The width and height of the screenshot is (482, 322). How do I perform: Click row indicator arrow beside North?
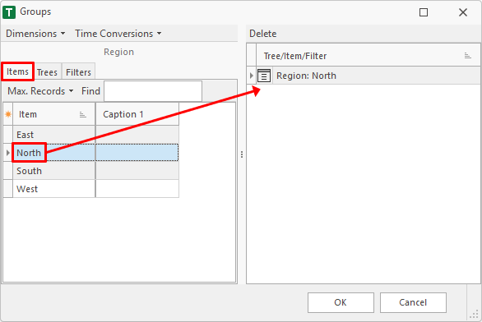coord(8,153)
